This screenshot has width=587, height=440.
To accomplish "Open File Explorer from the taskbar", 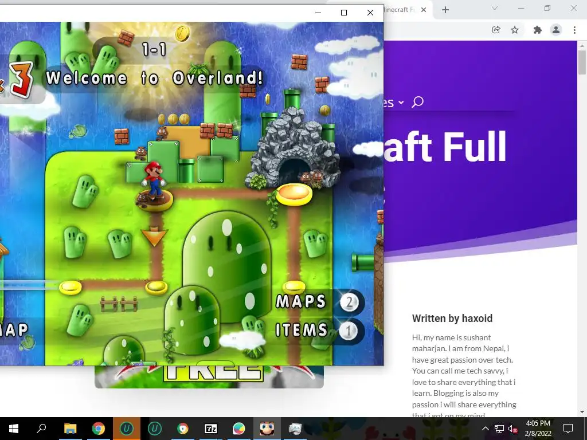I will click(70, 429).
